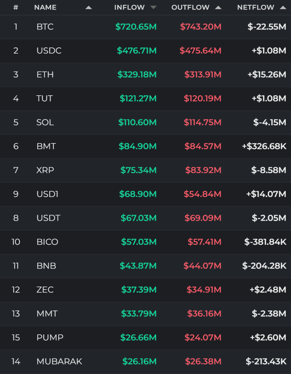Select the $83.92M outflow value
Viewport: 291px width, 374px height.
point(203,170)
